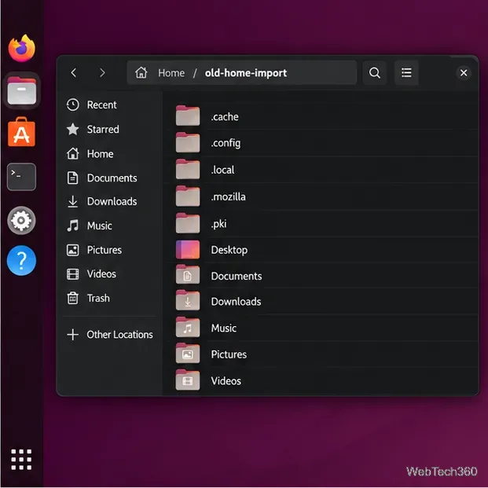Show Applications grid in the dock
The height and width of the screenshot is (488, 488).
pyautogui.click(x=21, y=459)
